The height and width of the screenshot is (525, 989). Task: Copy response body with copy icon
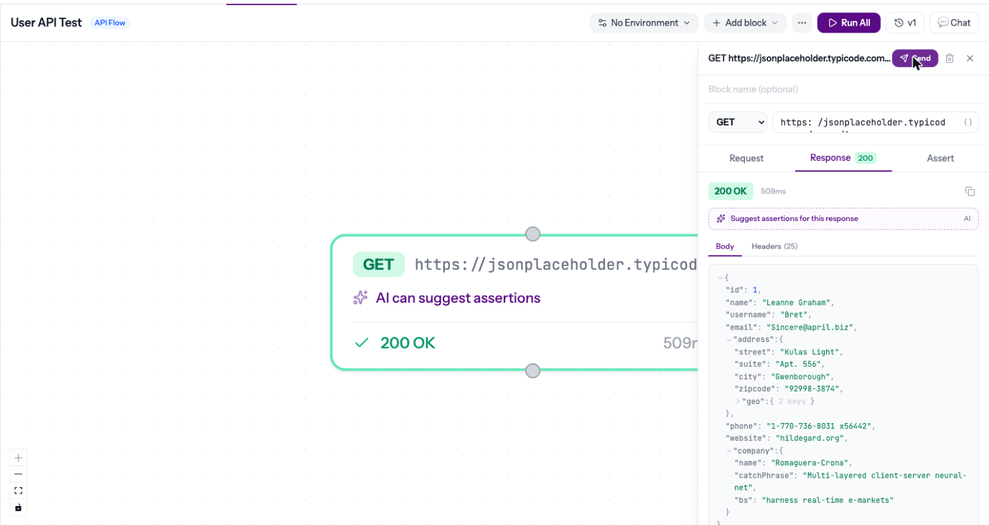970,191
